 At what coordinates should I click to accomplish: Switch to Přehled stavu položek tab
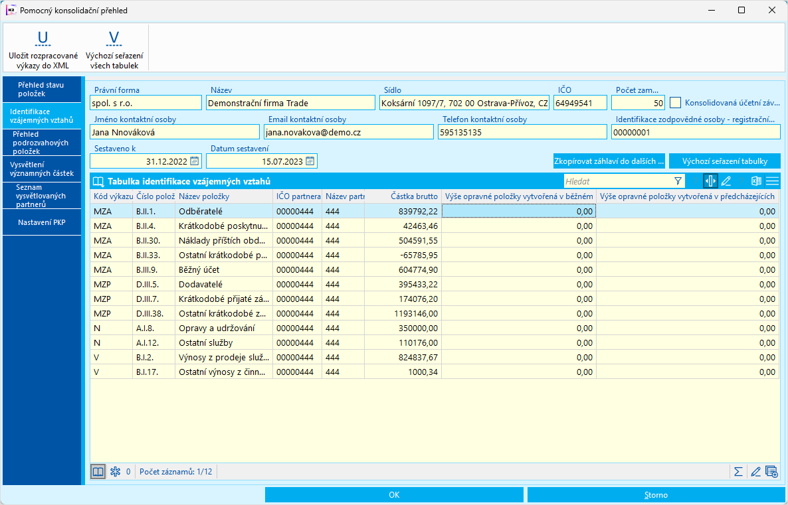(41, 90)
